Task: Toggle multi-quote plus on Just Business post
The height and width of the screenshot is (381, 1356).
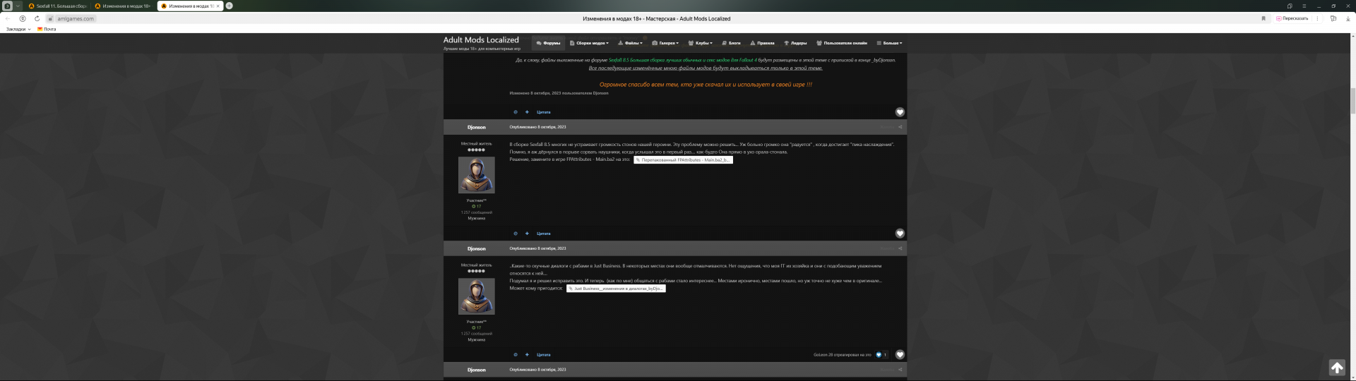Action: (x=527, y=355)
